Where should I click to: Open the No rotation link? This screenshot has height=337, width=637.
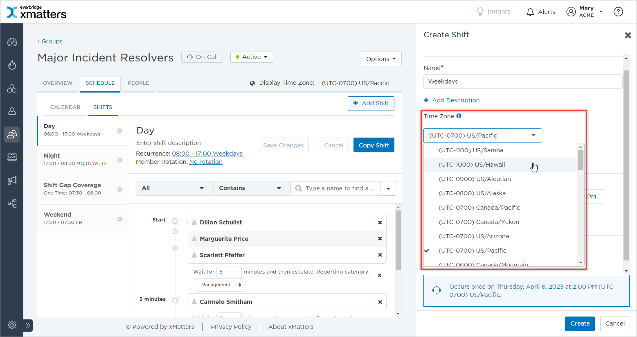[x=206, y=162]
